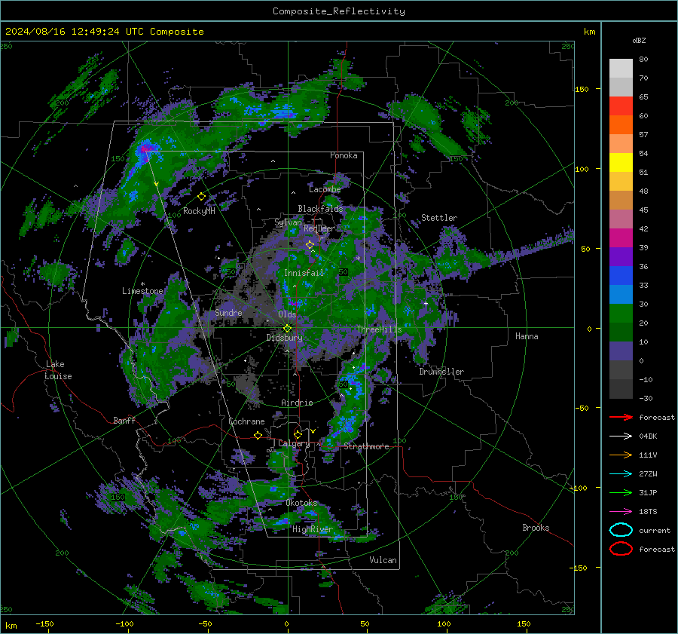
Task: Pick the light gray top swatch in legend
Action: pyautogui.click(x=621, y=68)
